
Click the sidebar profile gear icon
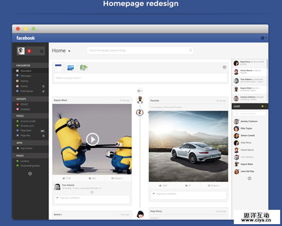coord(41,51)
